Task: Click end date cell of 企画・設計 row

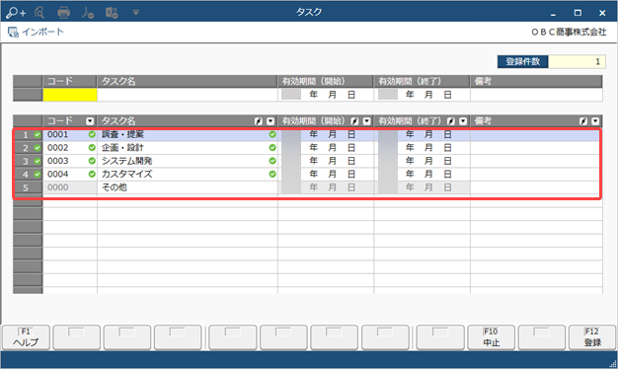Action: pyautogui.click(x=422, y=148)
